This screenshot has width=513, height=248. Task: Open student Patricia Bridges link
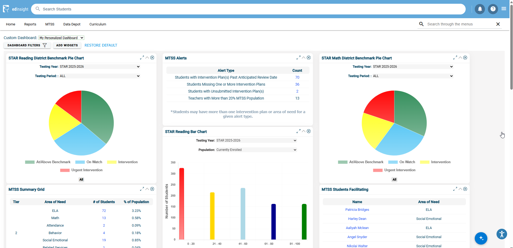click(357, 210)
